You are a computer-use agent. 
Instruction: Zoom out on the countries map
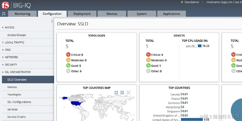pos(122,93)
